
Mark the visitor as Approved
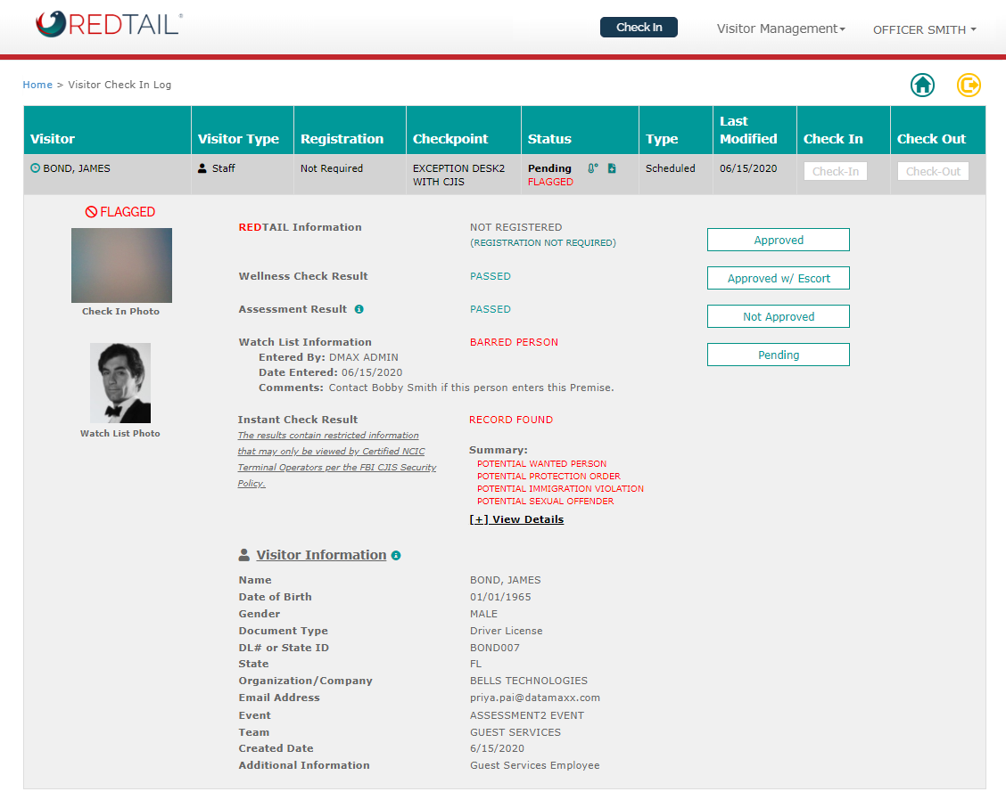click(x=779, y=241)
